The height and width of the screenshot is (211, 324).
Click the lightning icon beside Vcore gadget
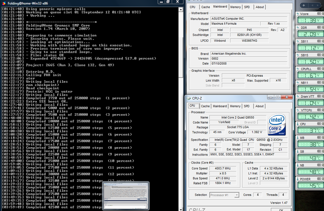pos(298,14)
